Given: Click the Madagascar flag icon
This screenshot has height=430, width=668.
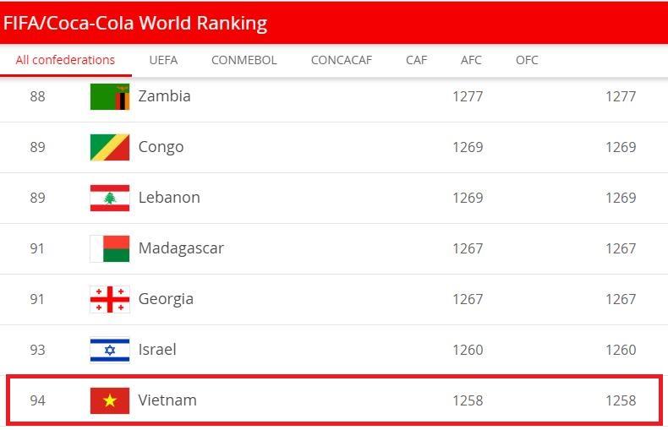Looking at the screenshot, I should [110, 248].
